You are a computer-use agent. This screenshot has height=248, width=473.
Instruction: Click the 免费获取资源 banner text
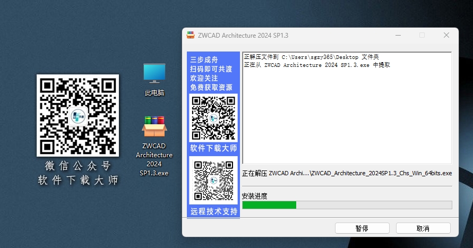[211, 88]
